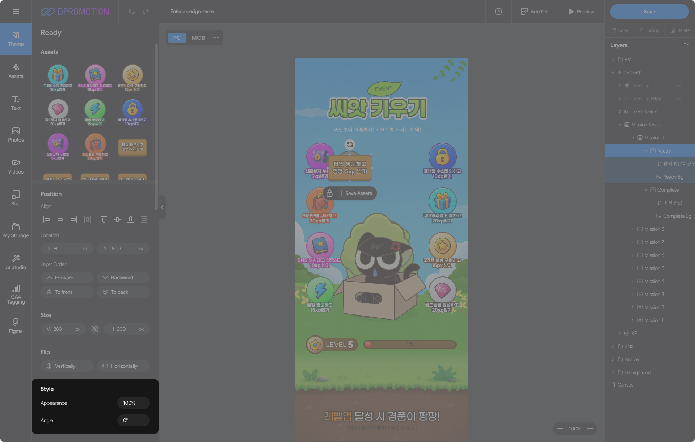The image size is (695, 442).
Task: Open My Storage in the sidebar
Action: click(16, 230)
